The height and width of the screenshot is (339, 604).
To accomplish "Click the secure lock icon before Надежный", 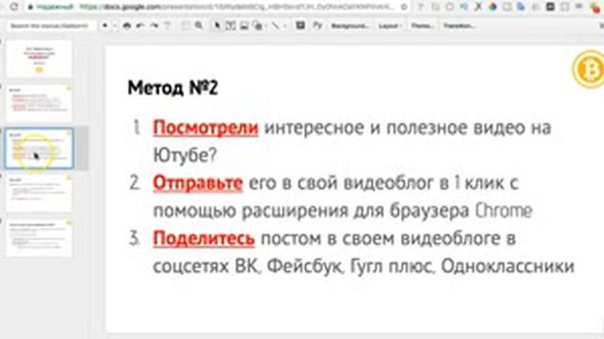I will [x=30, y=7].
